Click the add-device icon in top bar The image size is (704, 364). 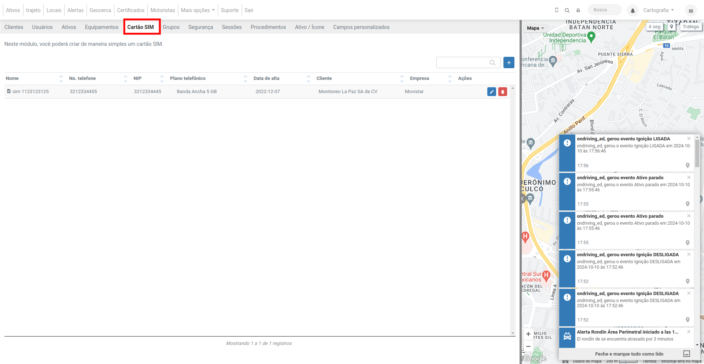557,10
